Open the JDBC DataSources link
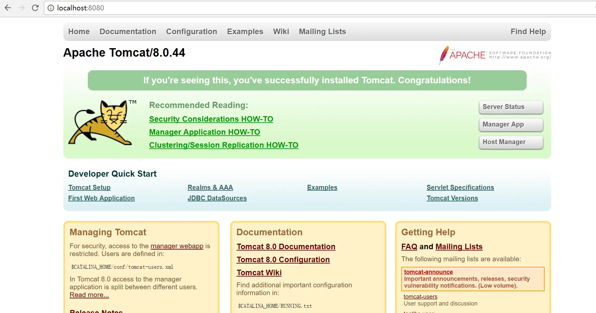This screenshot has height=313, width=596. point(217,198)
